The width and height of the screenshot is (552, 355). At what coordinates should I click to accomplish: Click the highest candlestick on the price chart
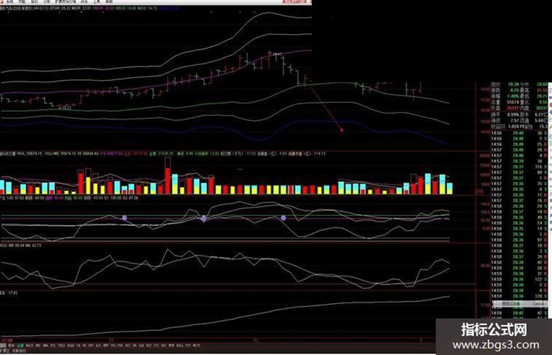[270, 59]
